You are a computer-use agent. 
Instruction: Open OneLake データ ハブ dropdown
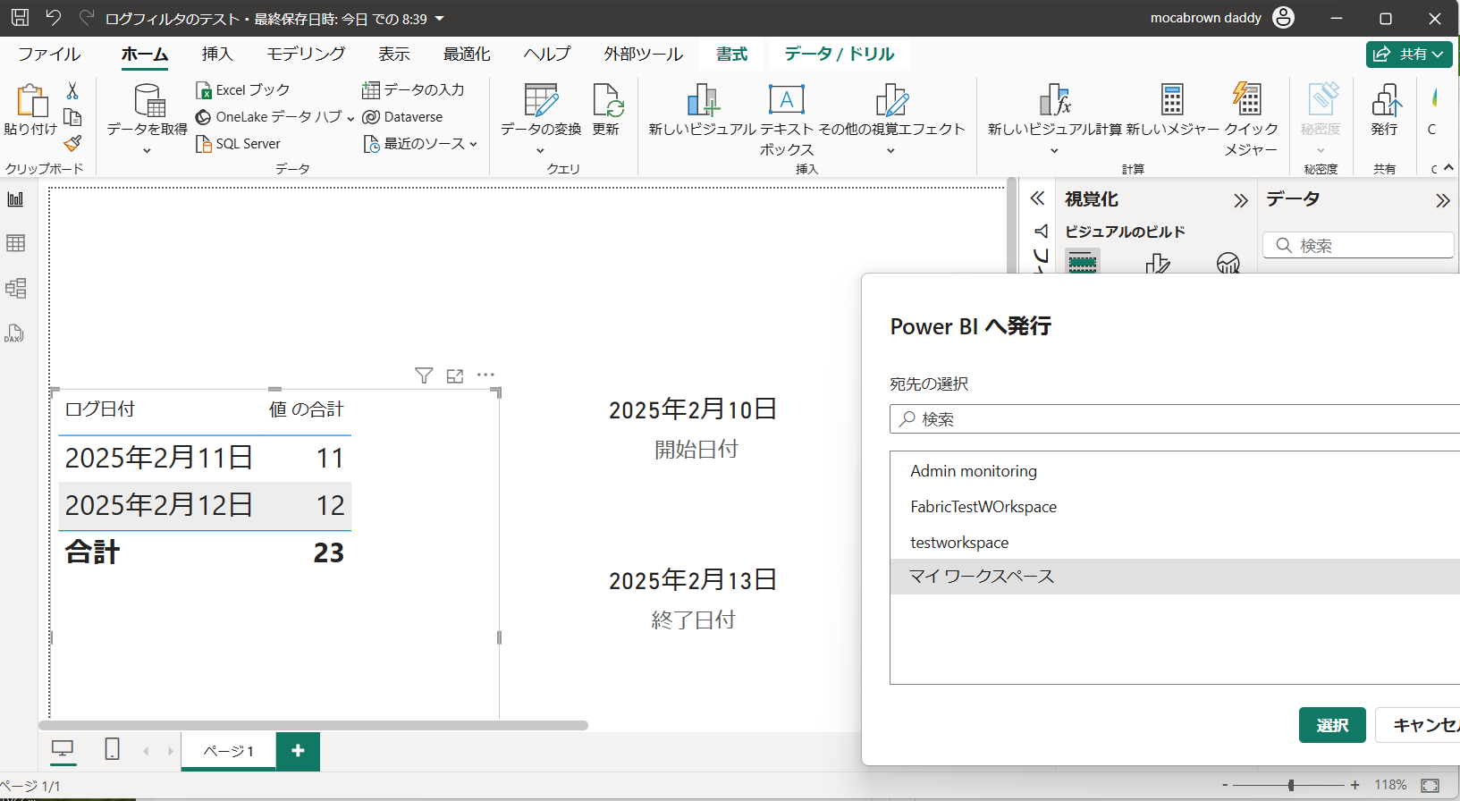275,117
